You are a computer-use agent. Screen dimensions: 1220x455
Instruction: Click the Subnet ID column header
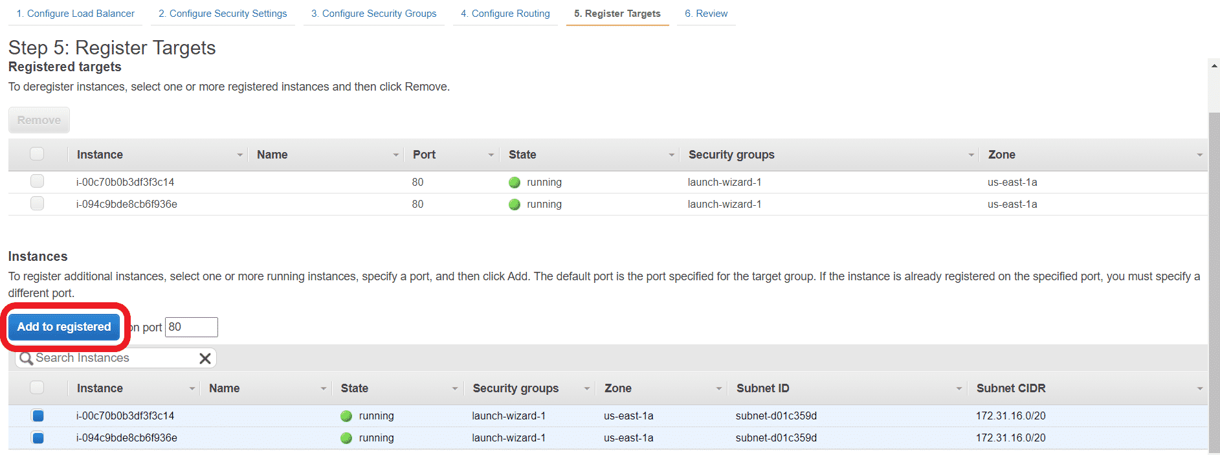point(762,388)
